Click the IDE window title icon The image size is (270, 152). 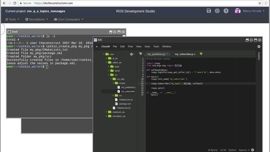tap(95, 40)
